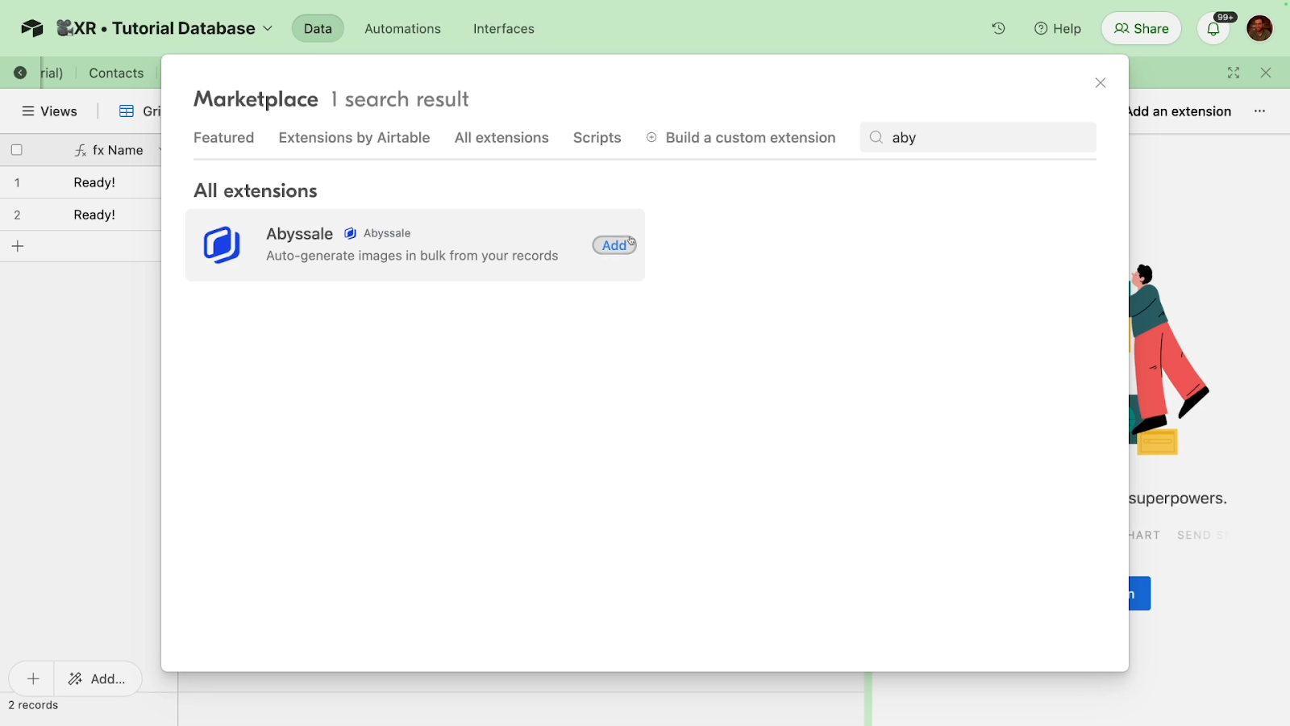This screenshot has height=726, width=1290.
Task: Open the user account avatar
Action: tap(1259, 28)
